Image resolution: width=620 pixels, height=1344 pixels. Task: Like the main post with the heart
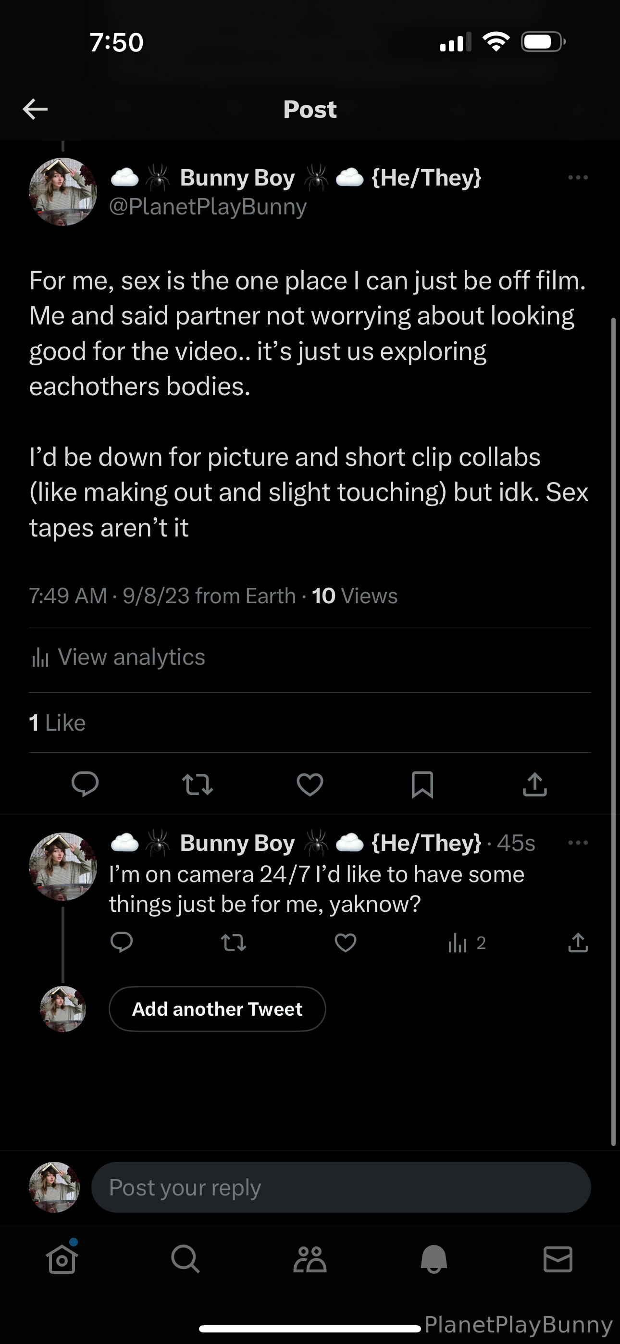[x=310, y=784]
